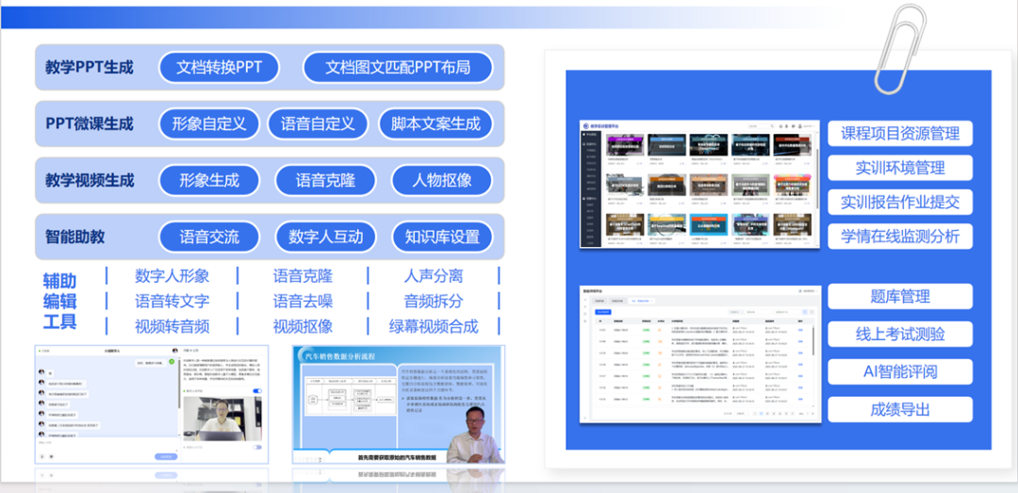
Task: Select the 数字人形象 tool
Action: (x=172, y=276)
